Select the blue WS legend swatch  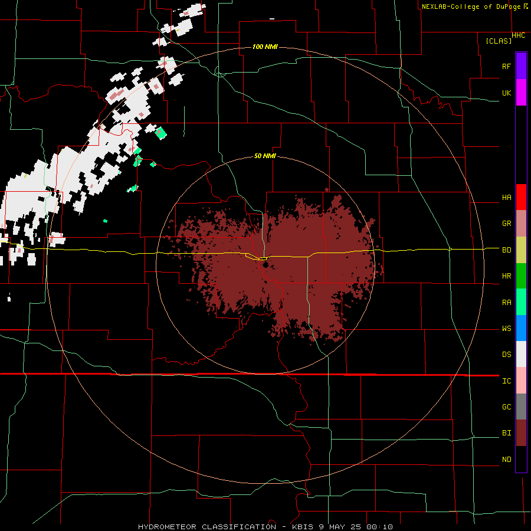[521, 328]
